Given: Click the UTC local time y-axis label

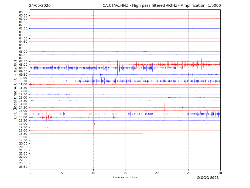Looking at the screenshot, I should tap(15, 89).
